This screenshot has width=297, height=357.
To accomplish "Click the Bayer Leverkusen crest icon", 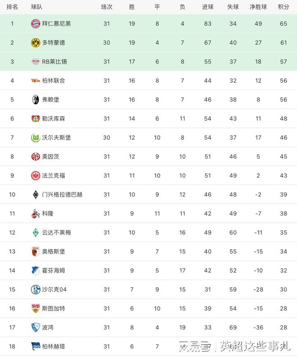I will (x=36, y=119).
